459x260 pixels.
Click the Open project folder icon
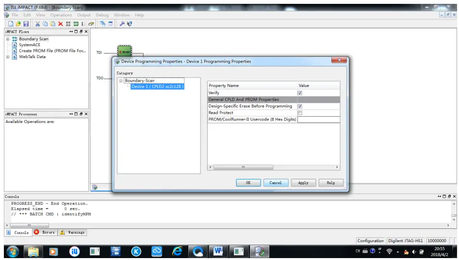(x=18, y=24)
